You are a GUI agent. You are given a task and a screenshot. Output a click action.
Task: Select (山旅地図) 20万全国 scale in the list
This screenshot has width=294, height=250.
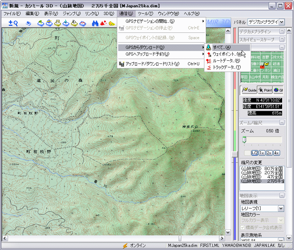(x=262, y=173)
